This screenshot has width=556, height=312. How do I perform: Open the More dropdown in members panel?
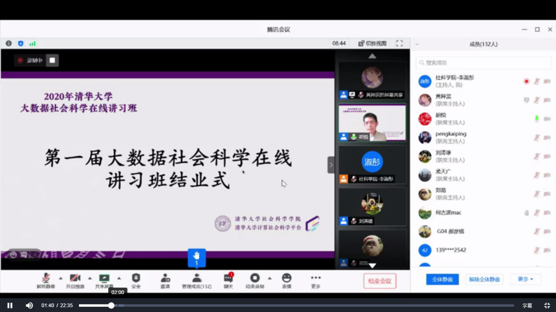click(525, 279)
